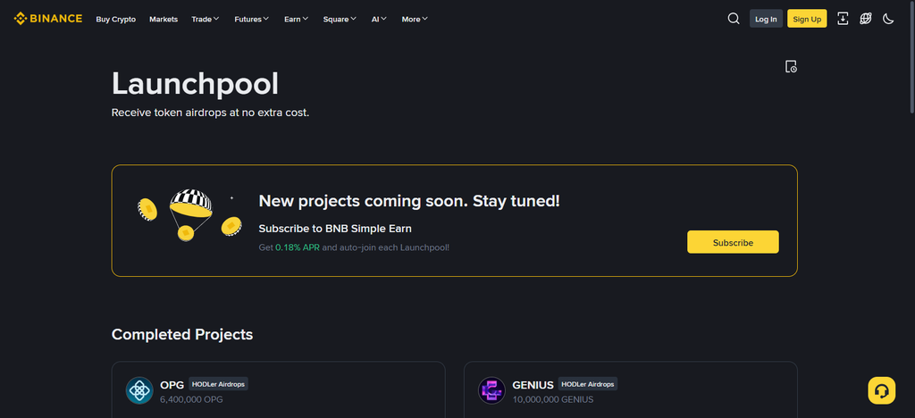This screenshot has height=418, width=915.
Task: Open customer support headset chat
Action: (881, 390)
